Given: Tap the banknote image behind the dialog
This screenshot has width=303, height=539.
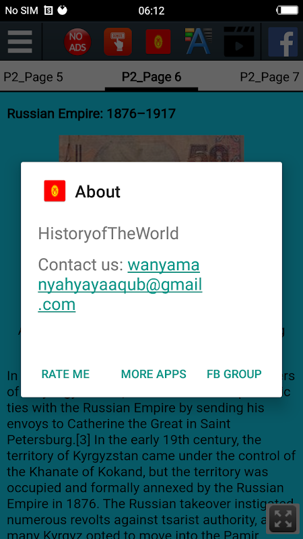Looking at the screenshot, I should tap(151, 148).
